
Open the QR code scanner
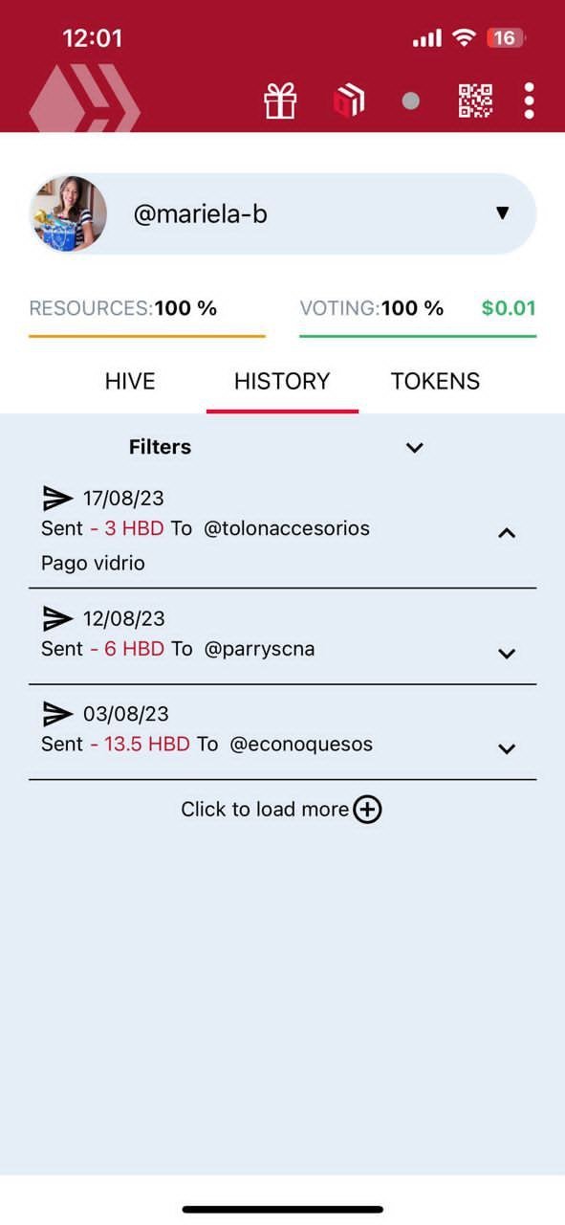pyautogui.click(x=475, y=100)
